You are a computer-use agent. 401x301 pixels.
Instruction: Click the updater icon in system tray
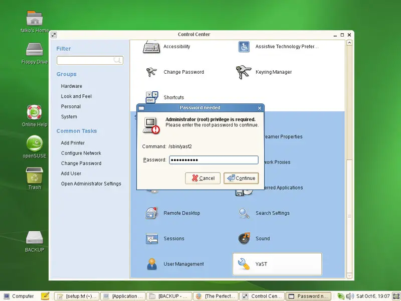coord(341,296)
